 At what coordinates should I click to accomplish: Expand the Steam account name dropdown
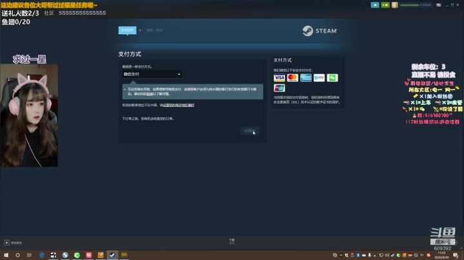click(x=416, y=5)
